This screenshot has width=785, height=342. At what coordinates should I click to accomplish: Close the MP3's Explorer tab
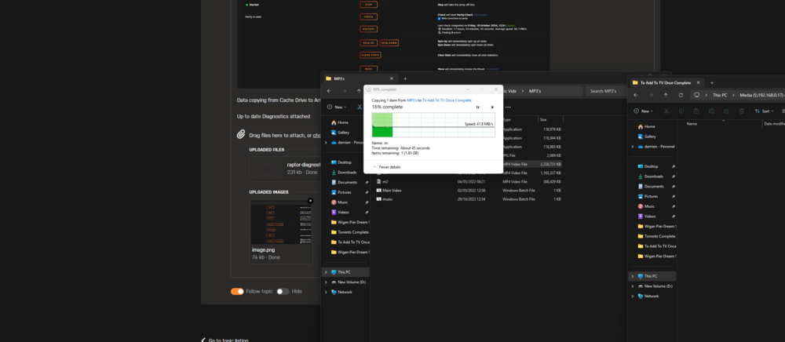point(392,78)
